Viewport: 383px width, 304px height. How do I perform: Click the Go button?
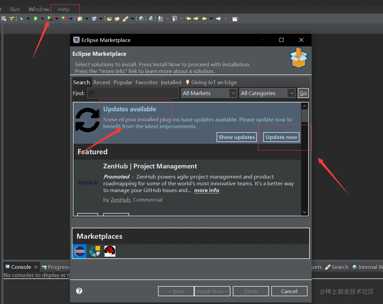(x=303, y=93)
